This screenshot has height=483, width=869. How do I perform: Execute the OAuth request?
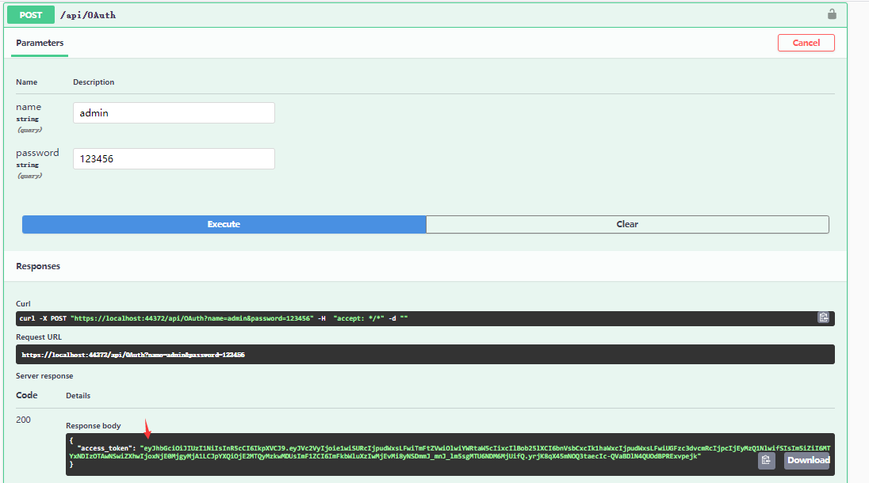[224, 224]
